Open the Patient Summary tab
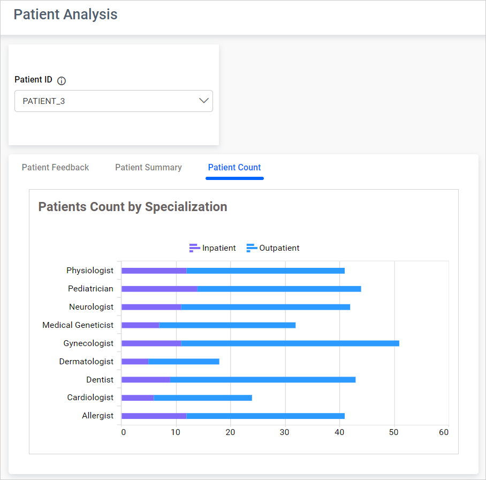Screen dimensions: 486x480 coord(148,168)
